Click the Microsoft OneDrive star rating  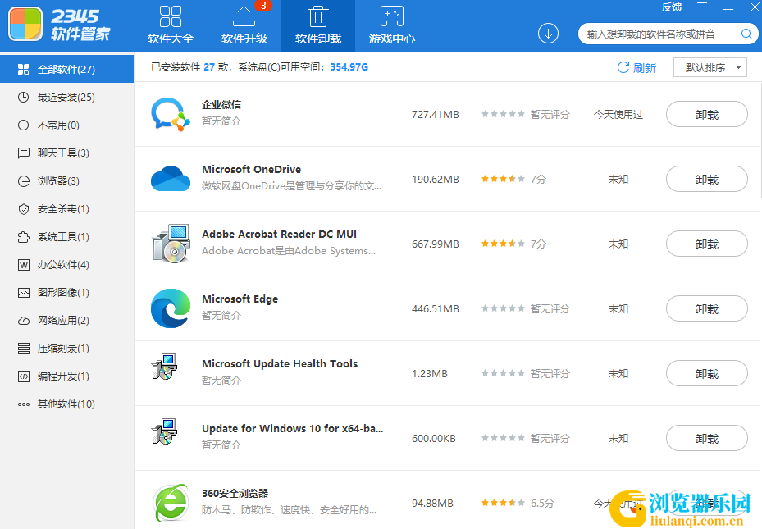click(x=503, y=179)
